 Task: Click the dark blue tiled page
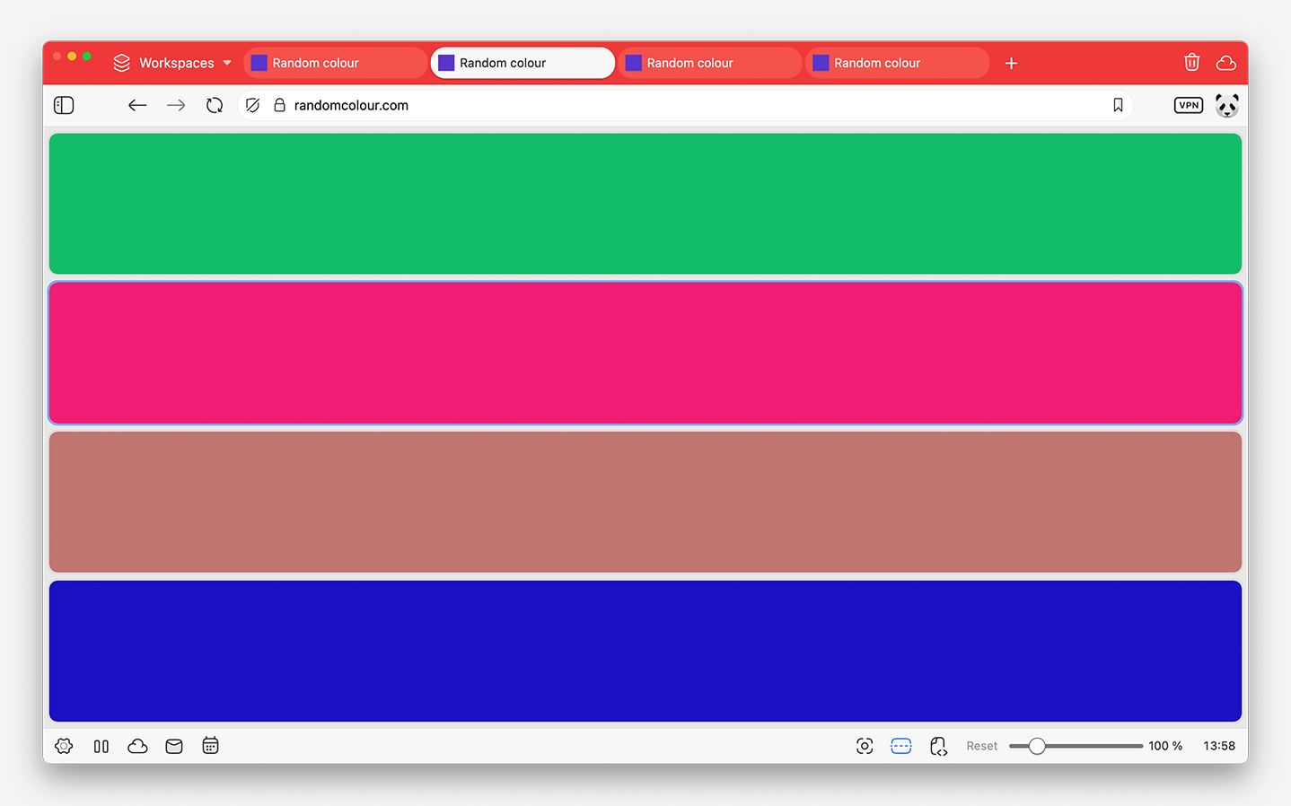tap(645, 651)
